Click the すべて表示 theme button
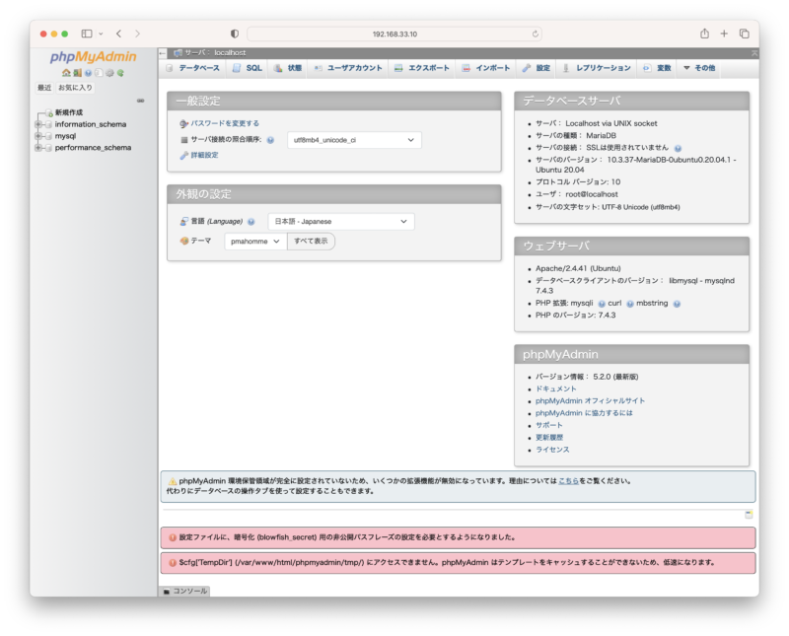 (311, 241)
